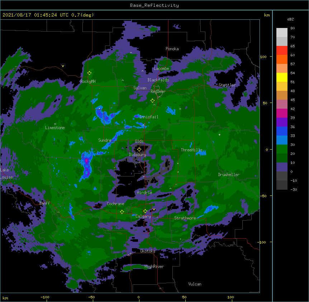309x302 pixels.
Task: Click the Vulcan label
Action: [x=195, y=284]
